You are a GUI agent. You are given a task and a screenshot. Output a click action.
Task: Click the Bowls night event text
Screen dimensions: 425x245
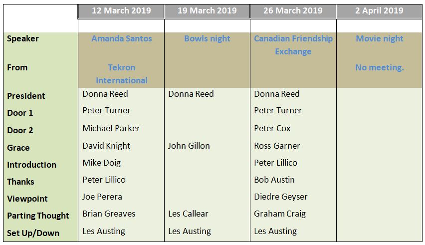pos(208,38)
